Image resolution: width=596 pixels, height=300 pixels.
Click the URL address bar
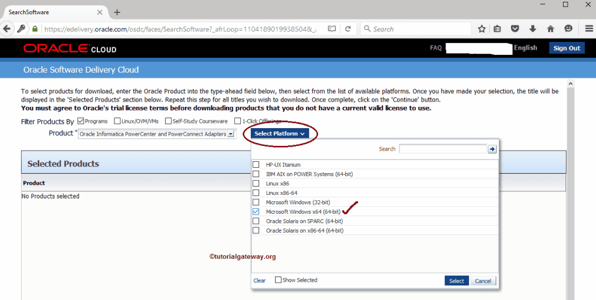coord(180,29)
